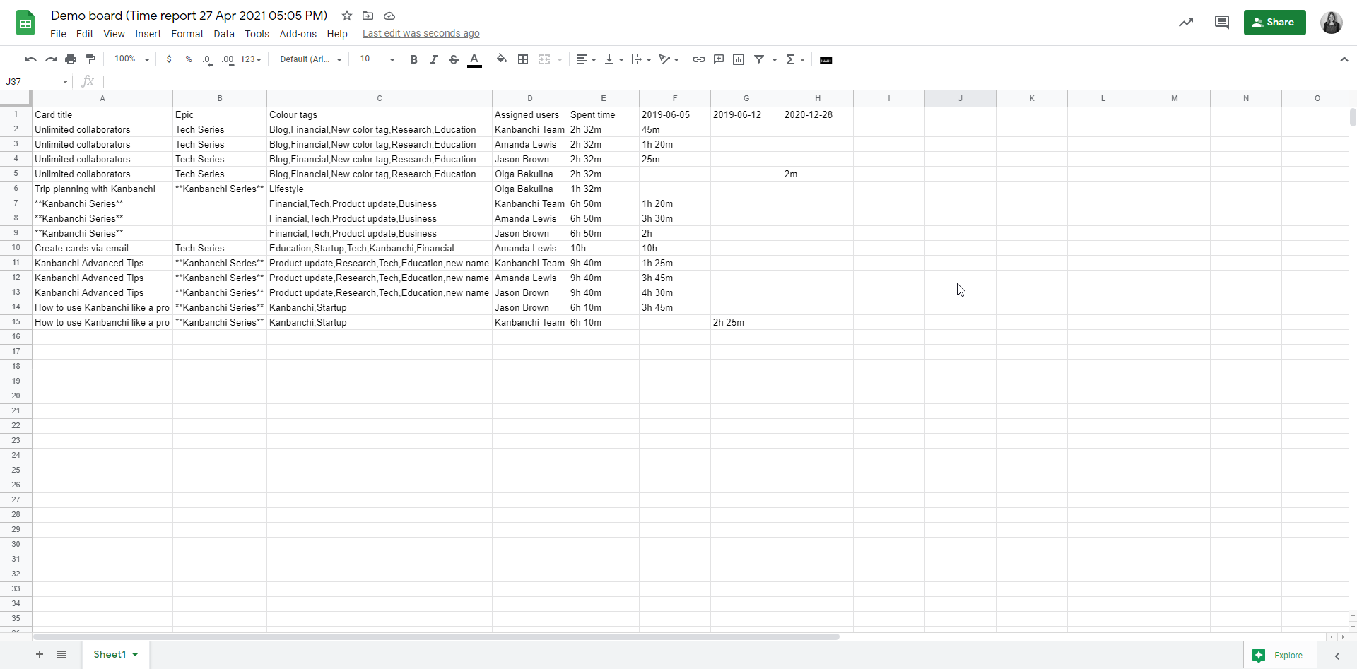Insert a comment
Viewport: 1357px width, 669px height.
[719, 59]
